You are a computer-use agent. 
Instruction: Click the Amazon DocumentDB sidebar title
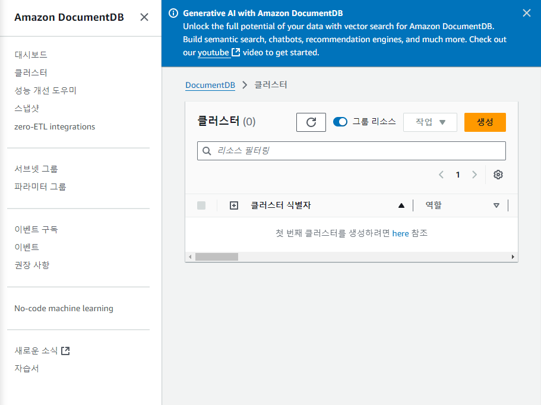click(x=69, y=17)
